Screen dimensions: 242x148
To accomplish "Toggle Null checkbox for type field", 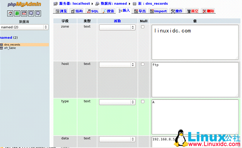I will pos(143,102).
